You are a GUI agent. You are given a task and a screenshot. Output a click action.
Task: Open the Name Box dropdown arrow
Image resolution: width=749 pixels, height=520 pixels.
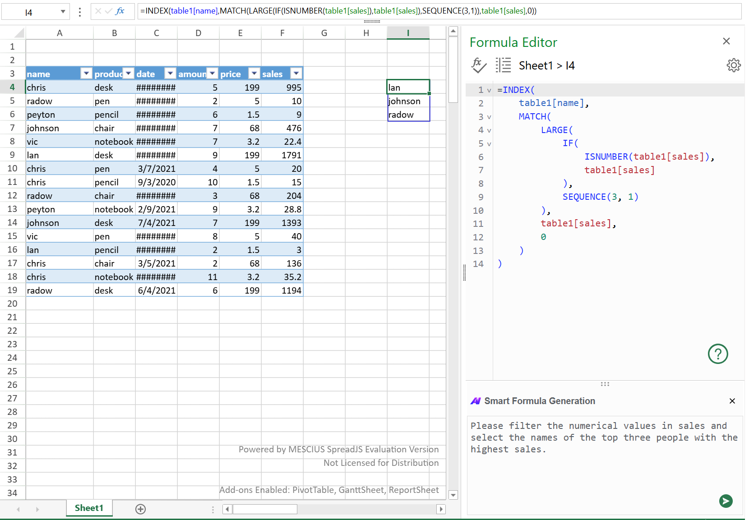[x=63, y=11]
